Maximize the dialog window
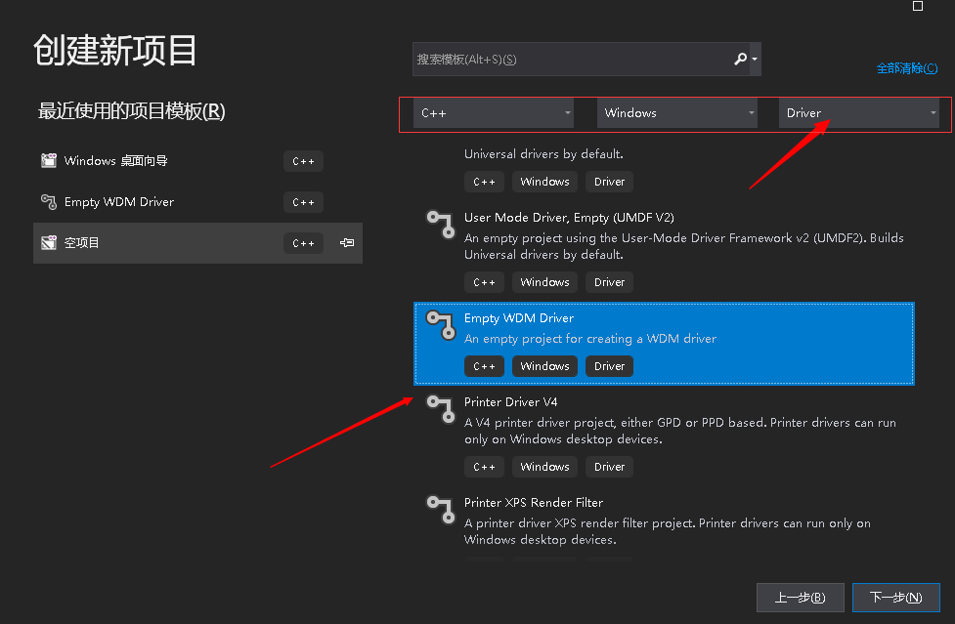The height and width of the screenshot is (624, 955). tap(918, 6)
